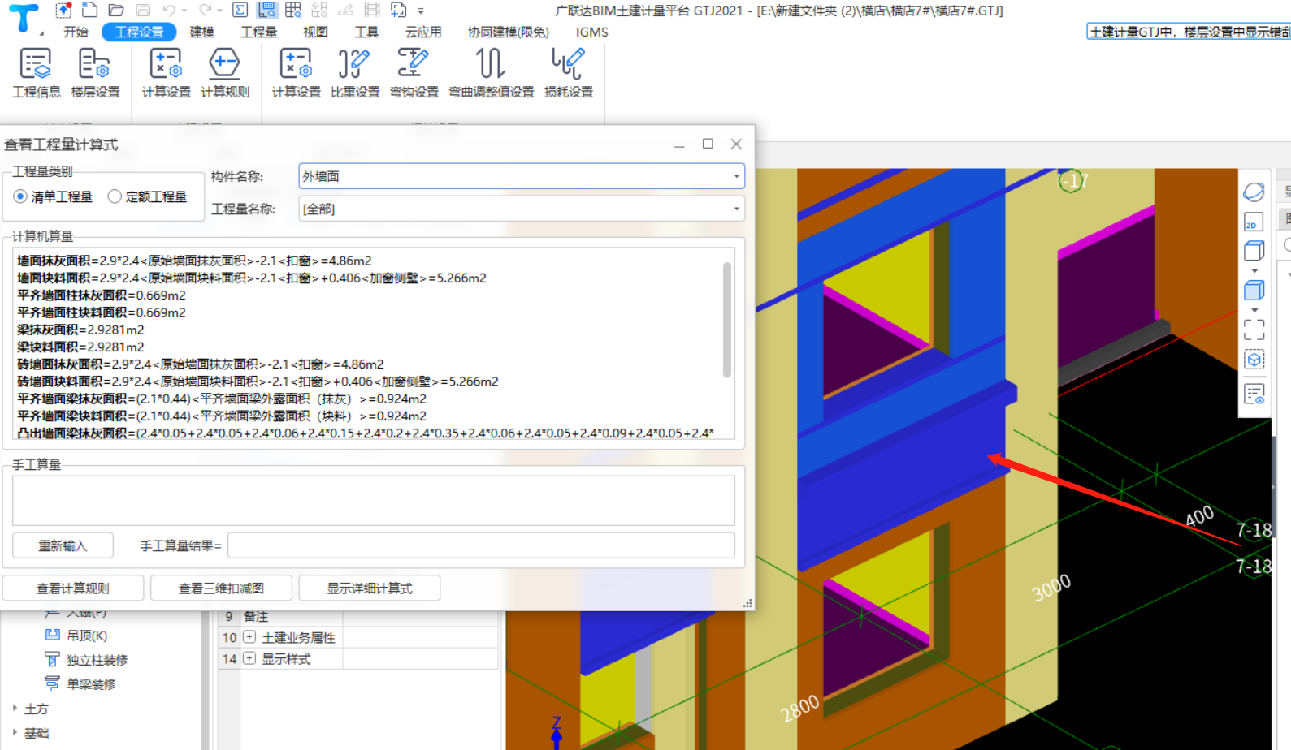Click the redo arrow icon
The image size is (1291, 750).
pos(206,11)
